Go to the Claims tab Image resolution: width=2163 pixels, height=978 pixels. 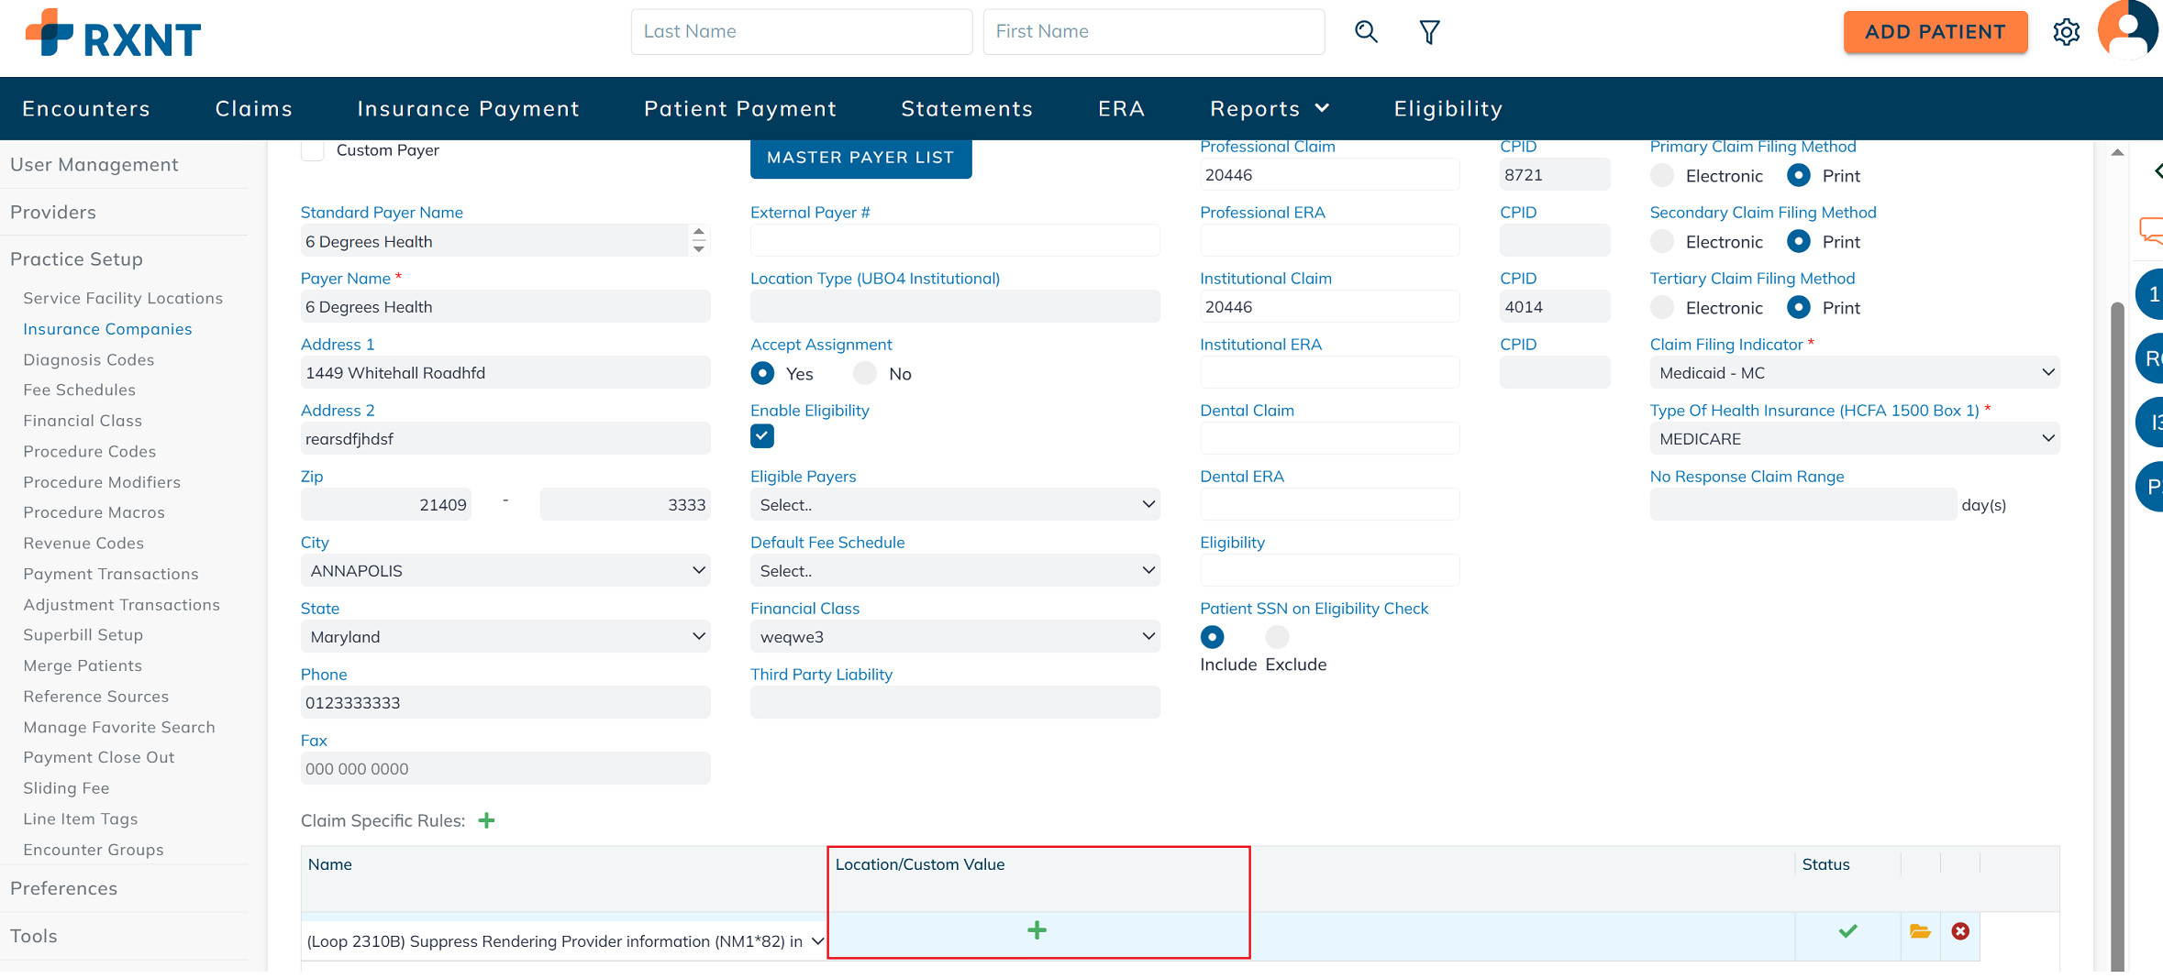point(254,108)
